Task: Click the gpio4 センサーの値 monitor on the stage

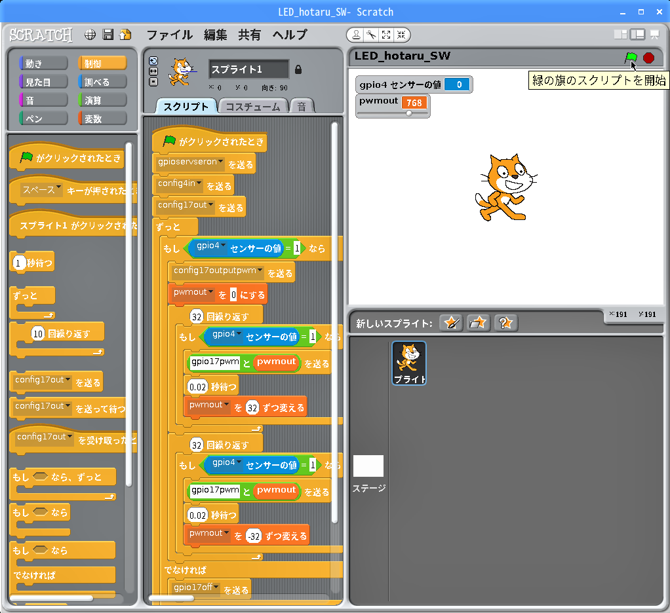Action: click(x=414, y=84)
